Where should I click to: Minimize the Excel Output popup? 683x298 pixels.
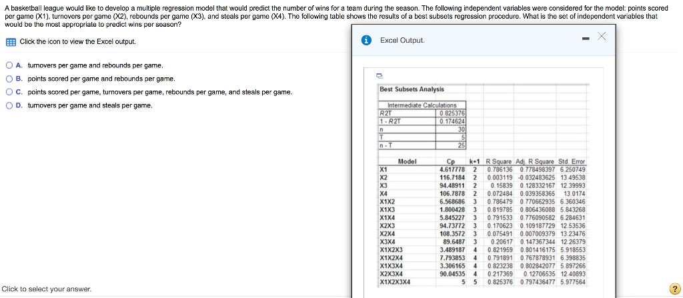(x=586, y=40)
